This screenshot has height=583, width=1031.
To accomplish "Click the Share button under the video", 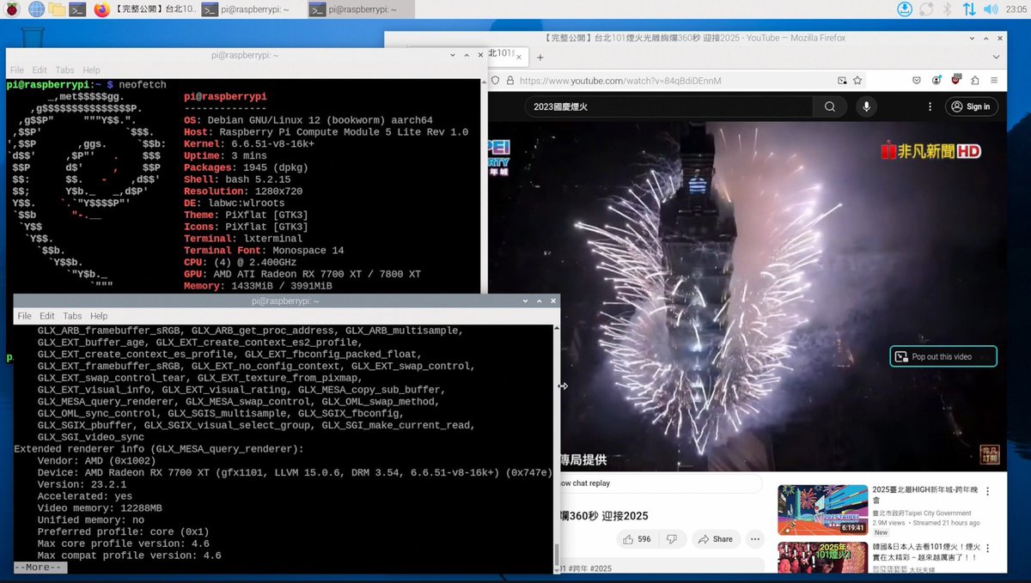I will (715, 539).
